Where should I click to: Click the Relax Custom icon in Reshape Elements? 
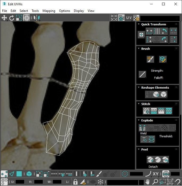click(163, 94)
